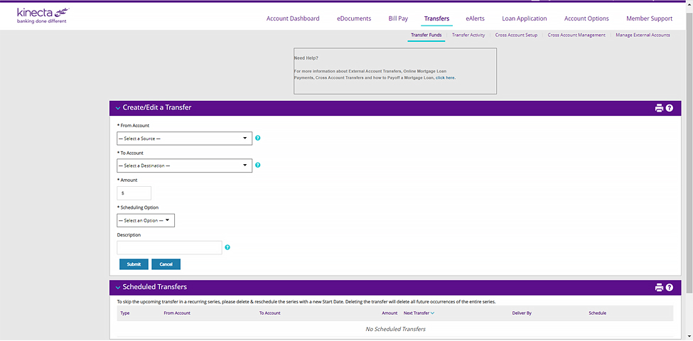Open help for Create/Edit a Transfer
Viewport: 693px width, 341px height.
pyautogui.click(x=669, y=108)
